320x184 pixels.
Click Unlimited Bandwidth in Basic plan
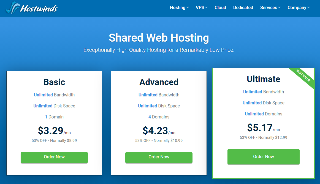tap(54, 95)
